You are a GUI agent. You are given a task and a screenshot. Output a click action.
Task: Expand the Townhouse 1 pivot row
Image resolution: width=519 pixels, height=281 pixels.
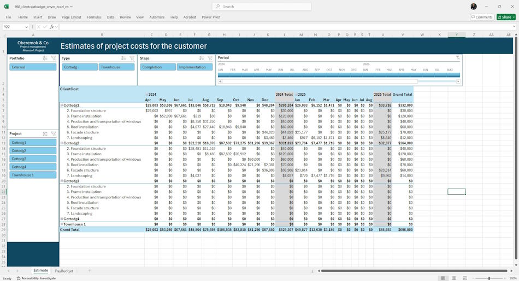coord(62,224)
